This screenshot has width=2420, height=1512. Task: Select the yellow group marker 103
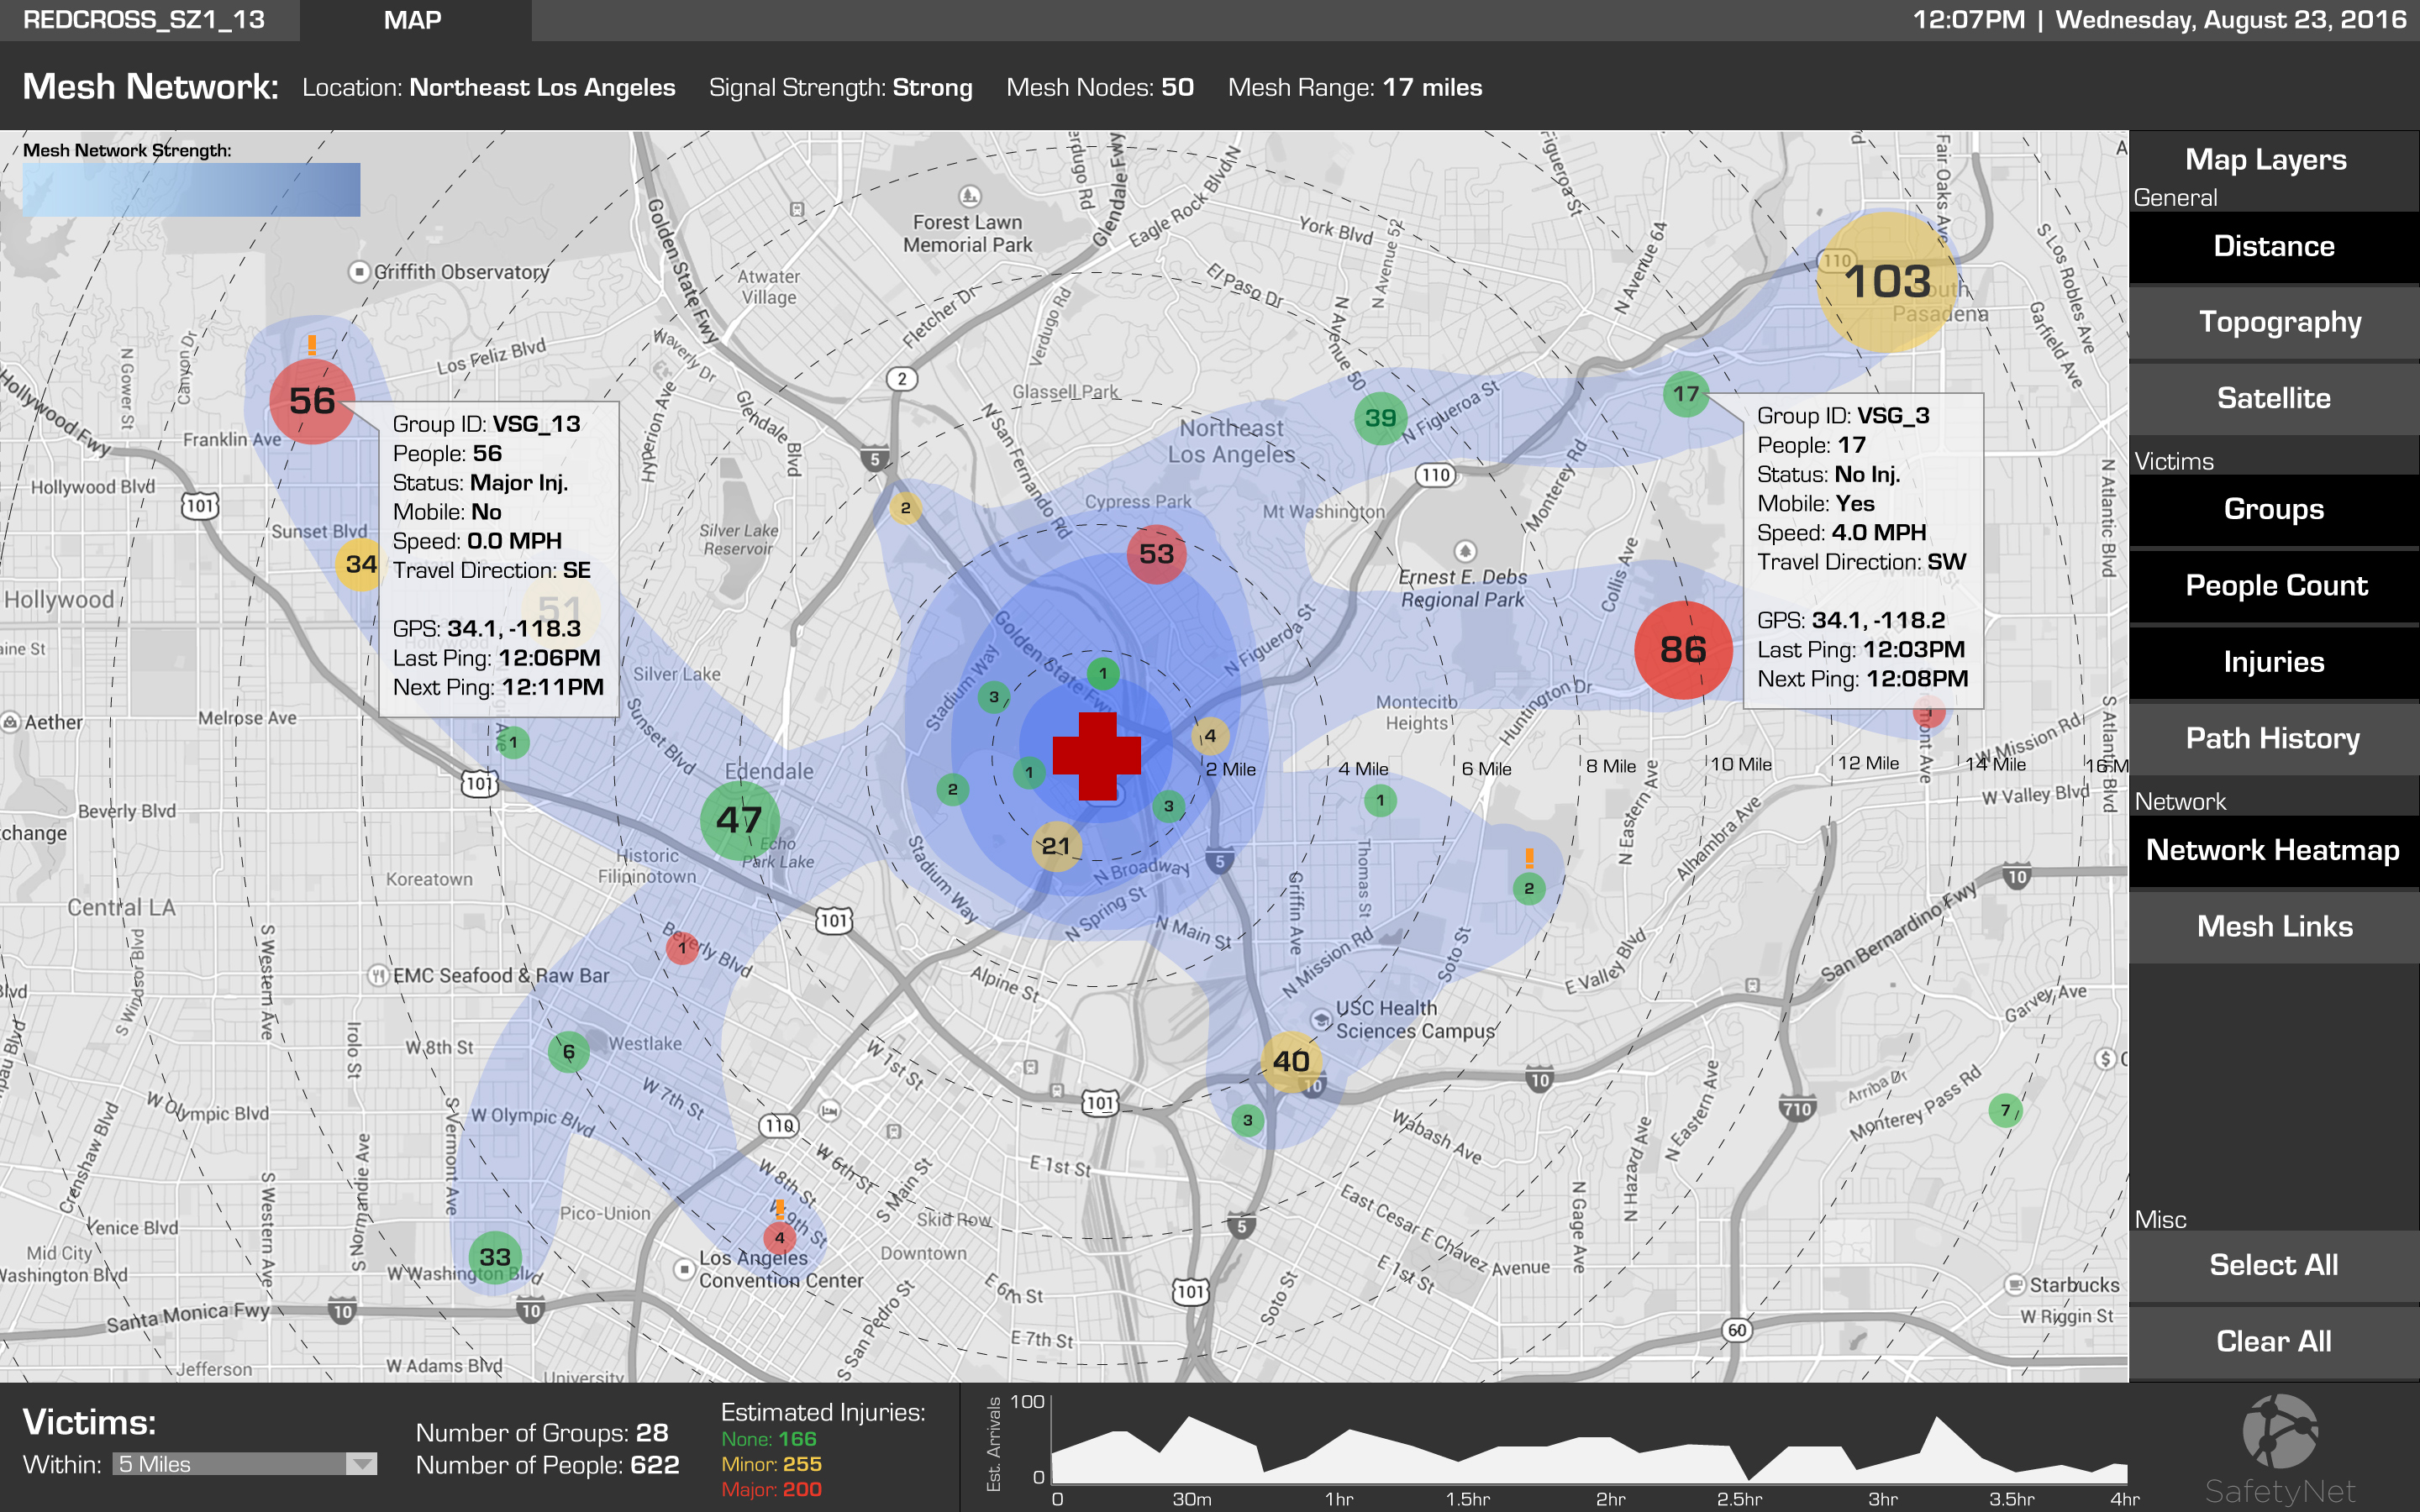click(1886, 282)
